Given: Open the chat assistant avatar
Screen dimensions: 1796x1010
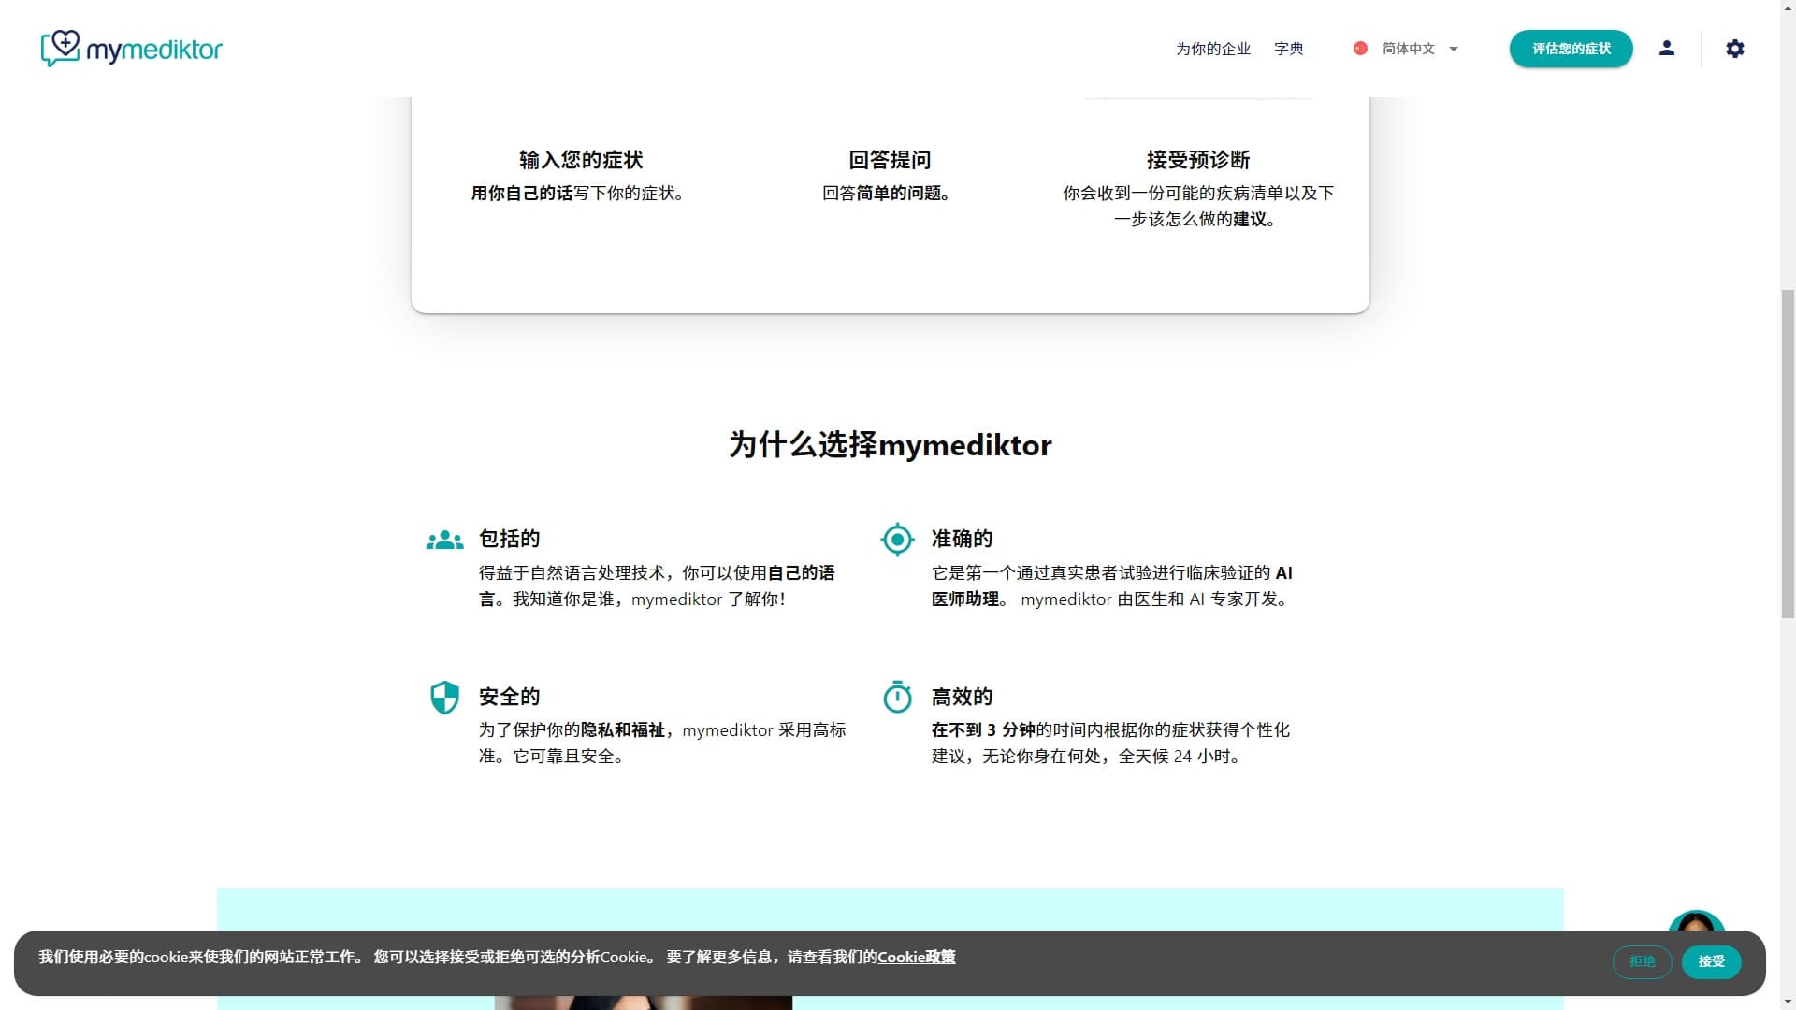Looking at the screenshot, I should click(1696, 921).
